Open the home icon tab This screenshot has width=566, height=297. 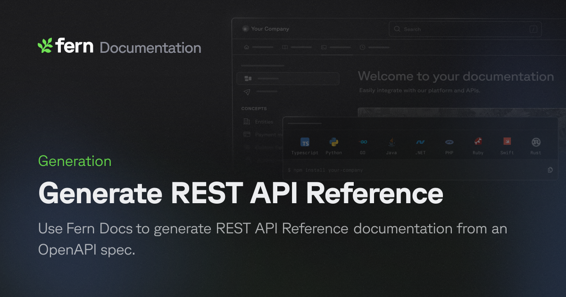246,47
